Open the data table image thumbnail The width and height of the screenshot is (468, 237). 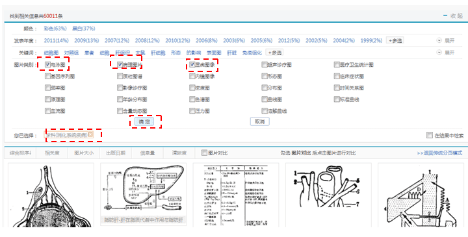236,195
